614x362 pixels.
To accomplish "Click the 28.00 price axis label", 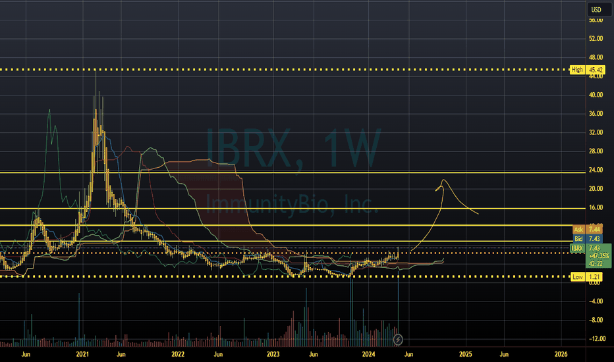I will (x=596, y=151).
